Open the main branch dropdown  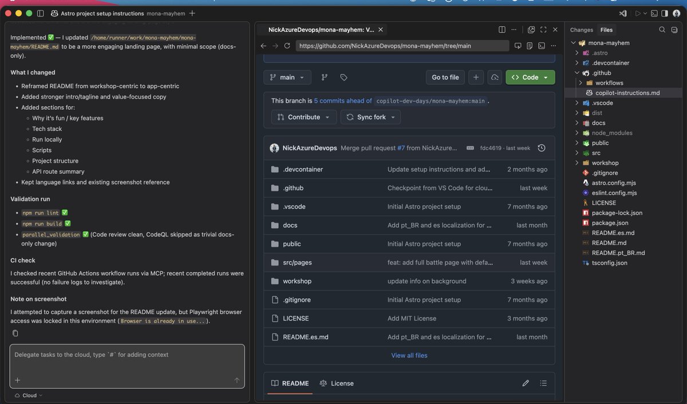point(287,77)
